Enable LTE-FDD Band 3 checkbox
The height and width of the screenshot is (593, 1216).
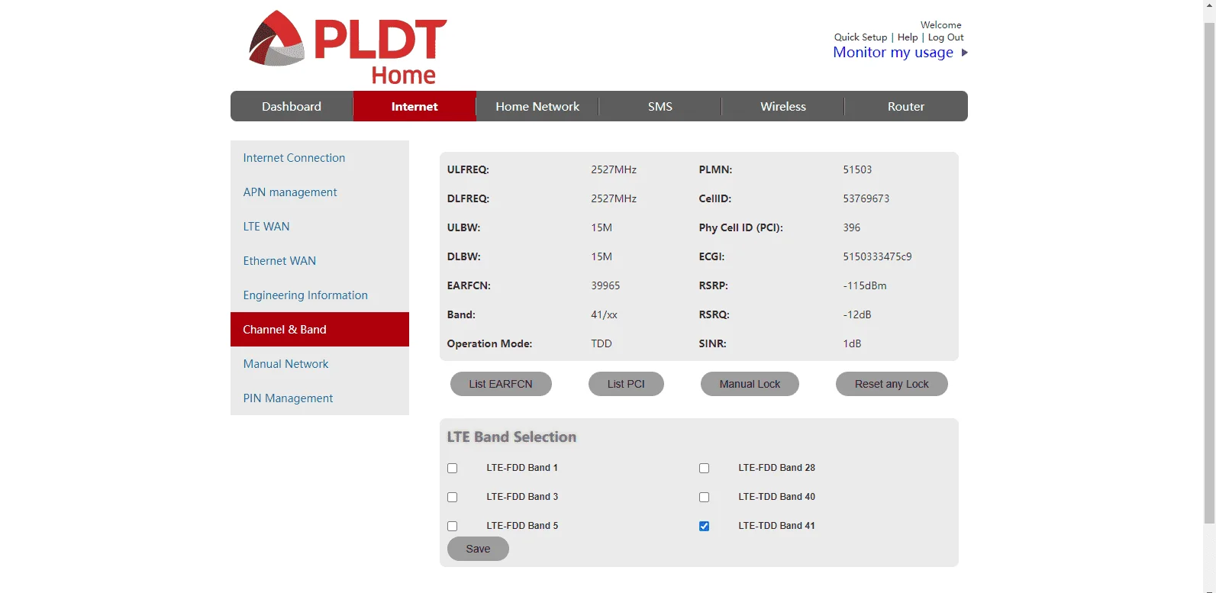452,497
